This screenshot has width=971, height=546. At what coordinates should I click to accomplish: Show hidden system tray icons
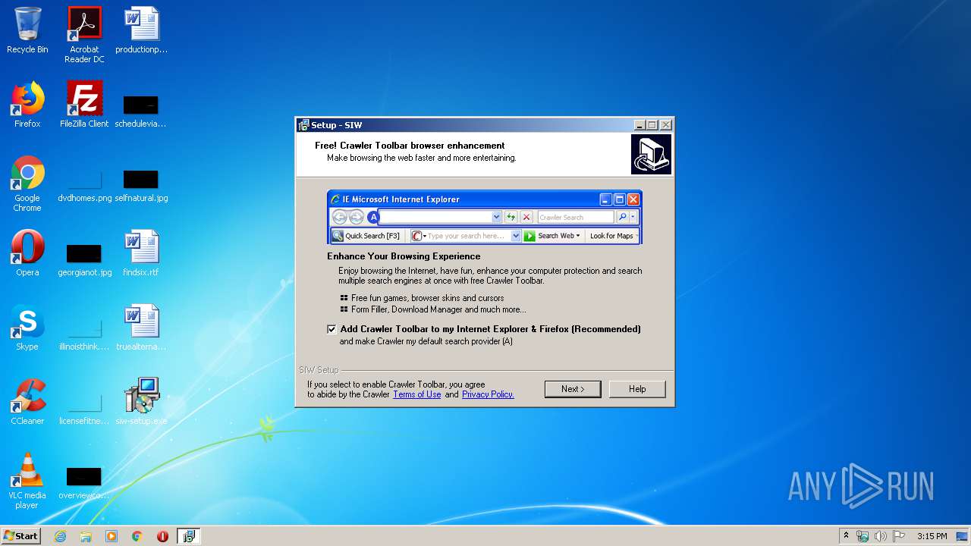[846, 536]
